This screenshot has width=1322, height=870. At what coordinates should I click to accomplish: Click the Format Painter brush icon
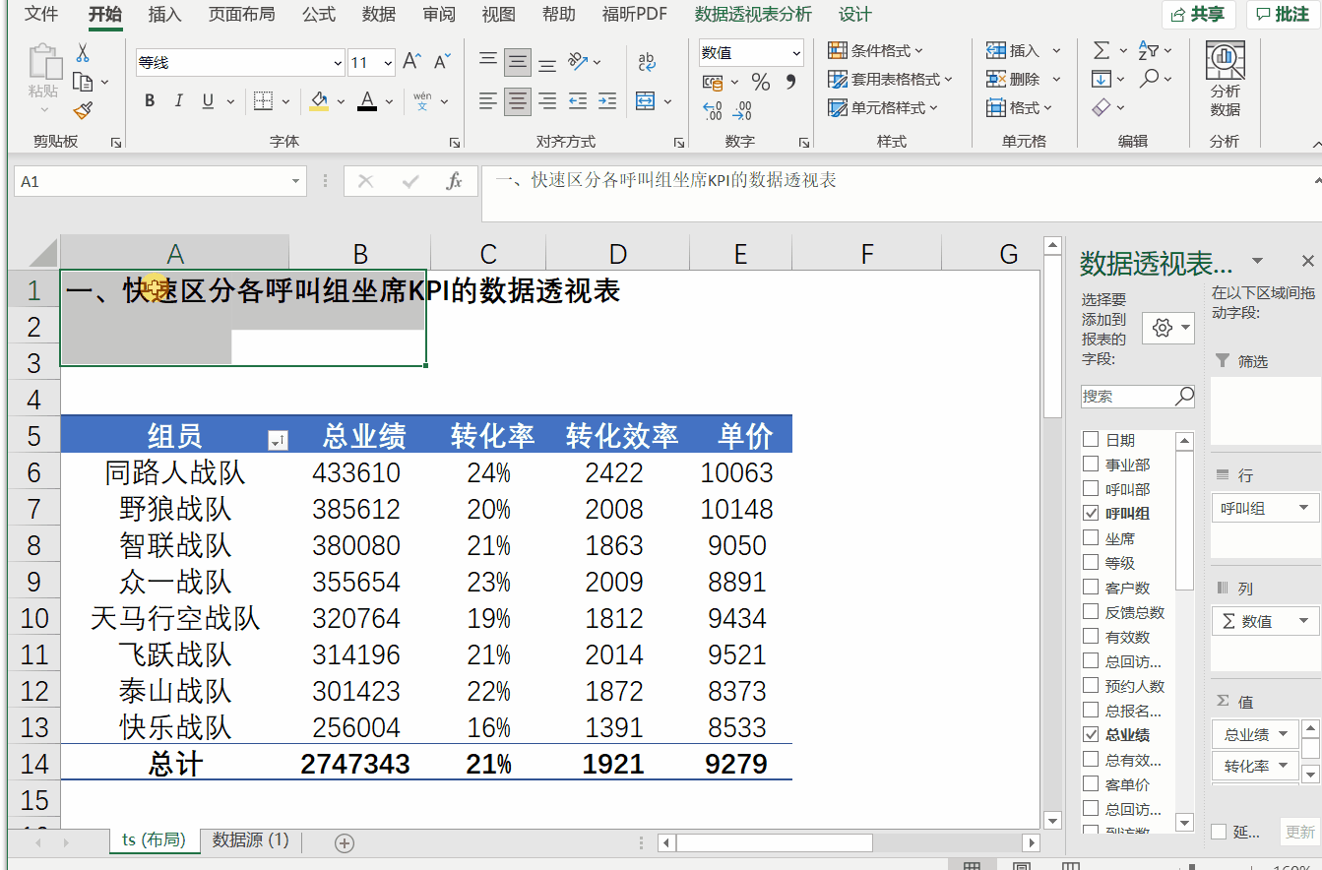click(x=83, y=111)
